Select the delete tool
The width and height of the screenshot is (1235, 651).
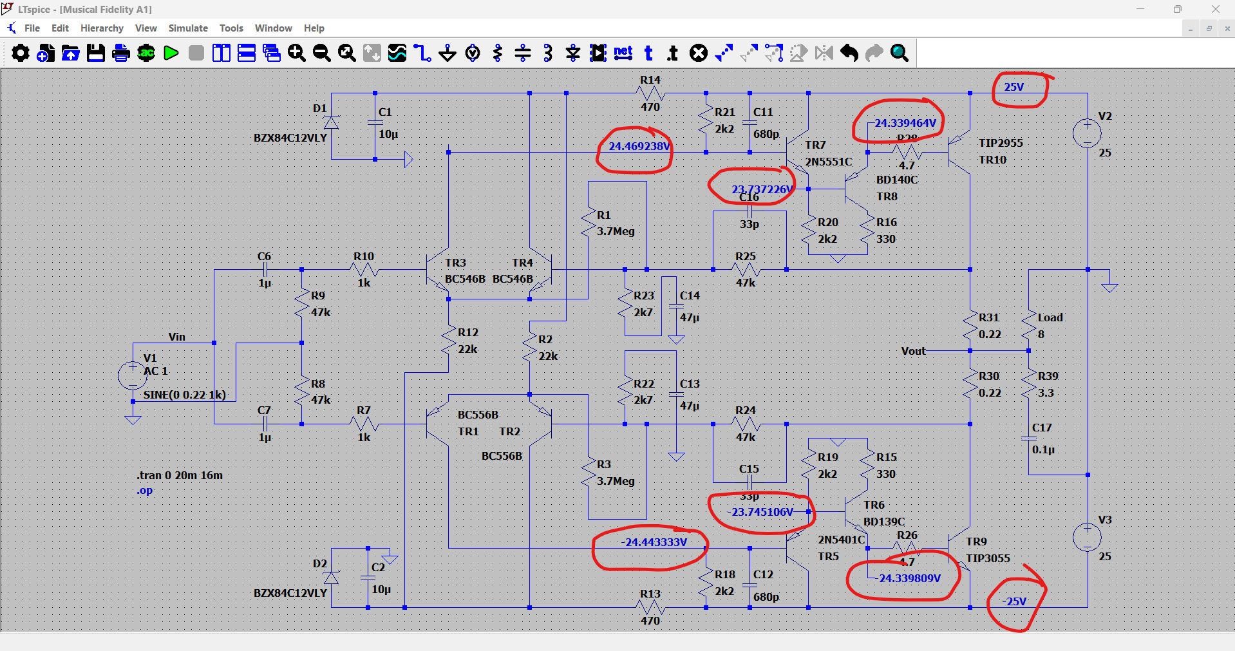tap(699, 53)
